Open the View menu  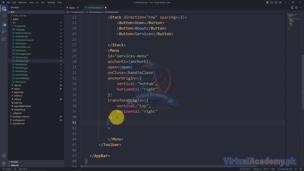coord(31,2)
